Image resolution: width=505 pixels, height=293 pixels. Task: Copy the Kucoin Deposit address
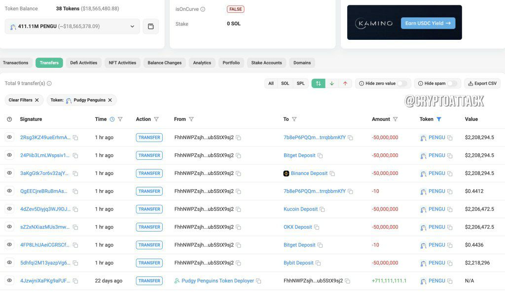click(322, 209)
